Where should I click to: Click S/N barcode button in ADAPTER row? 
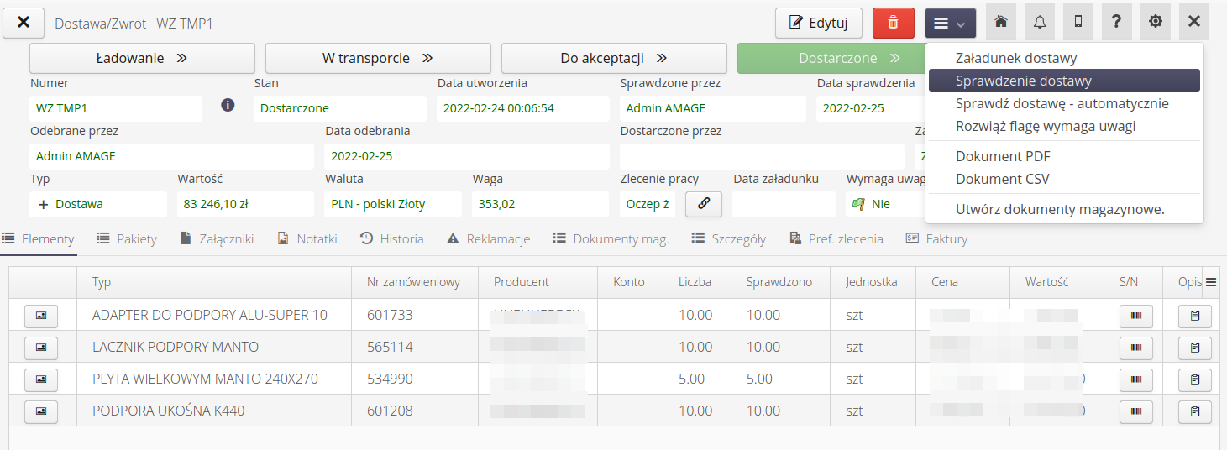1136,317
